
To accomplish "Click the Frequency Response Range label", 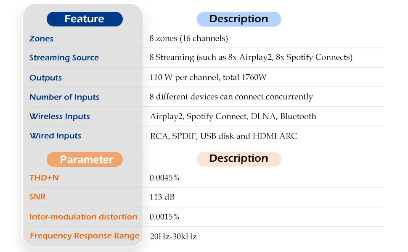I will click(85, 236).
